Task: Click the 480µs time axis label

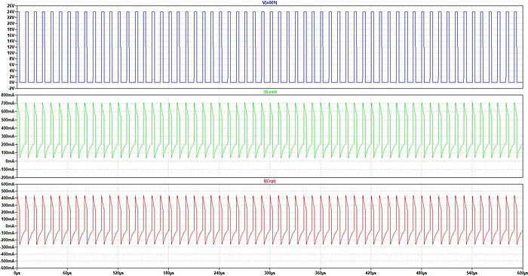Action: [x=421, y=273]
